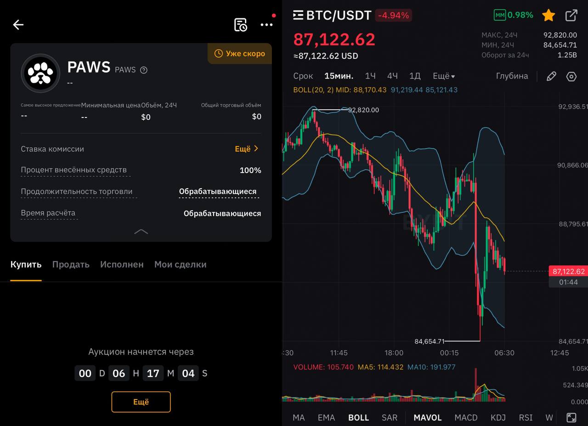Click the МАКС, 24Ч value 92,820.00

[560, 35]
